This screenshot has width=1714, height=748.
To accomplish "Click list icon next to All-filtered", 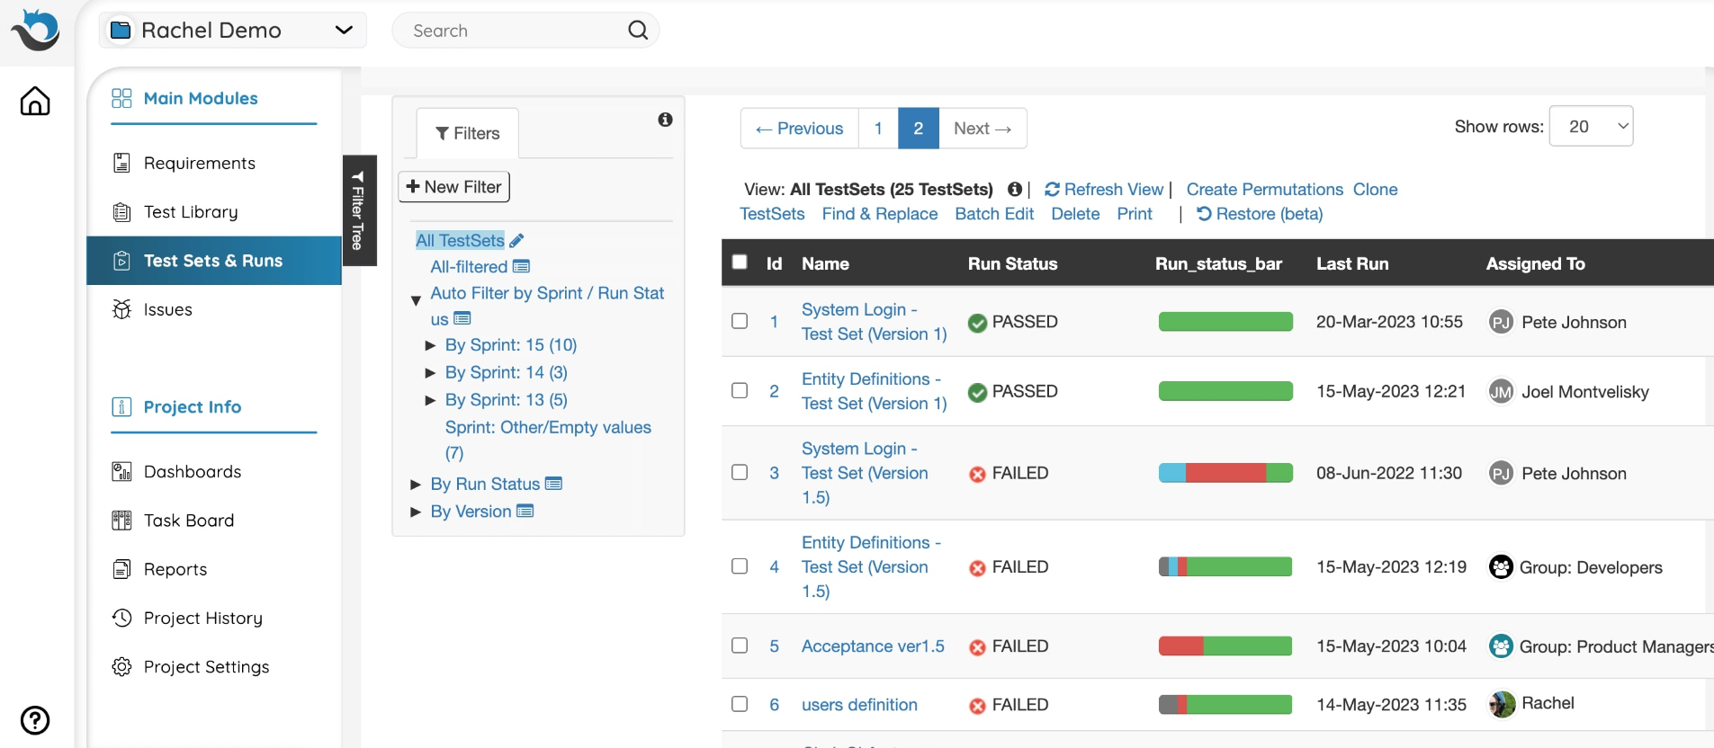I will 521,266.
